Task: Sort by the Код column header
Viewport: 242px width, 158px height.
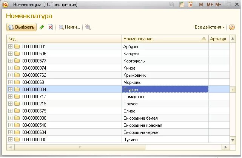Action: (64, 39)
